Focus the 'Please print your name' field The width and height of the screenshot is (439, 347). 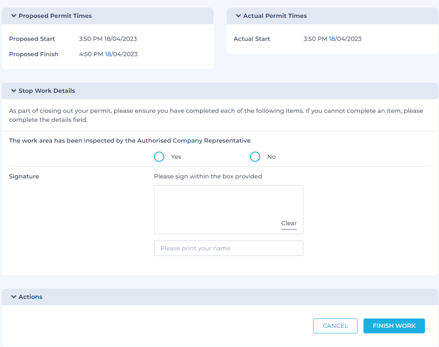click(x=228, y=248)
